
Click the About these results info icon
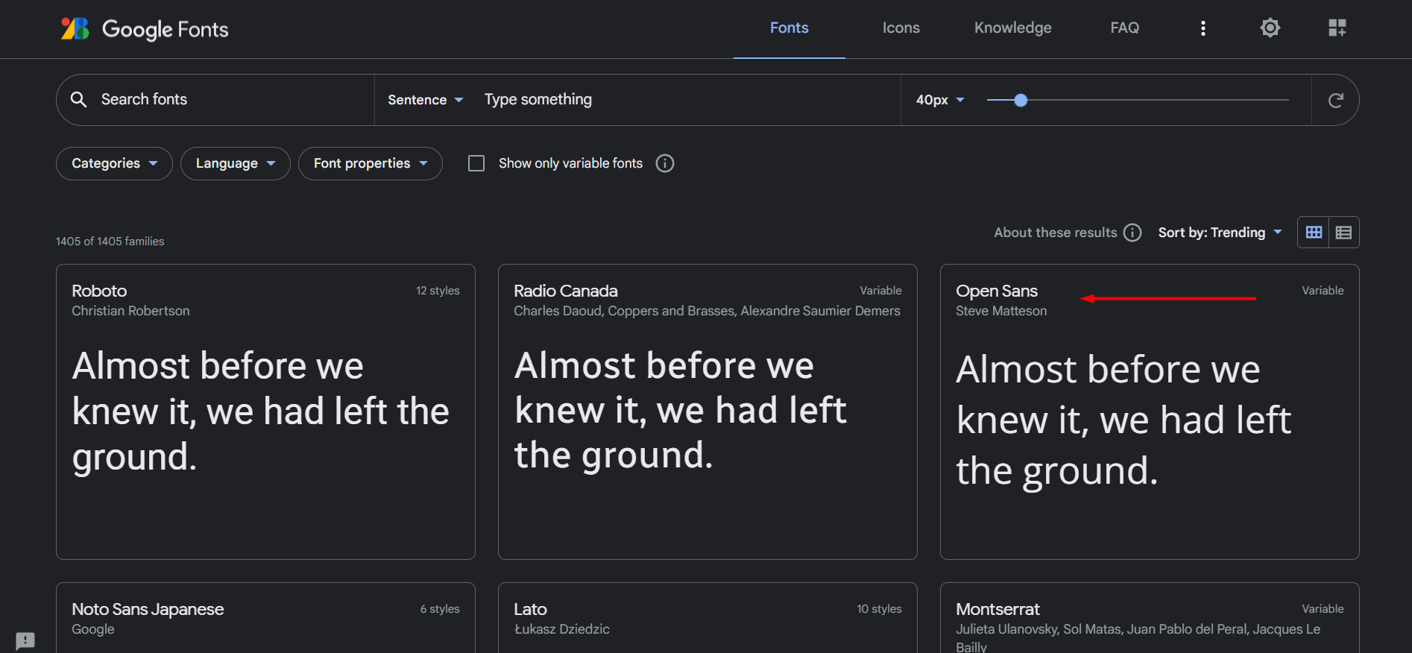pos(1132,233)
